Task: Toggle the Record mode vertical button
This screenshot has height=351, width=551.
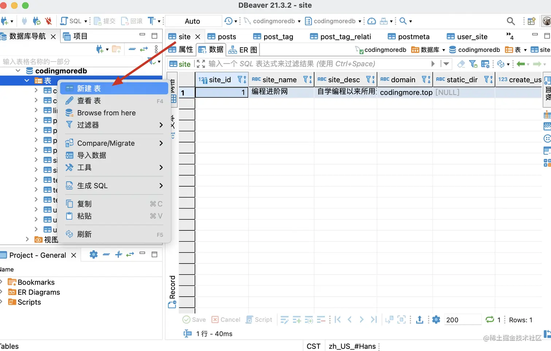Action: click(x=172, y=292)
